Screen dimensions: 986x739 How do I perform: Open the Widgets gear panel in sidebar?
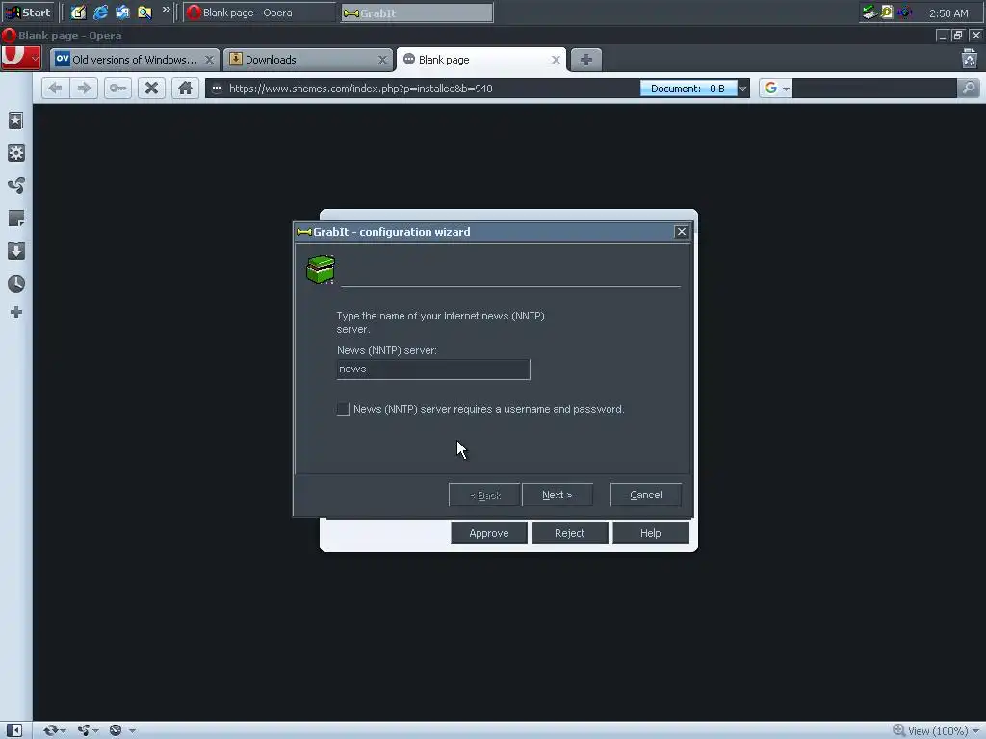click(x=15, y=153)
